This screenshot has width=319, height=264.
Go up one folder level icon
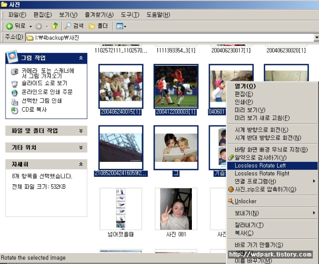click(55, 26)
